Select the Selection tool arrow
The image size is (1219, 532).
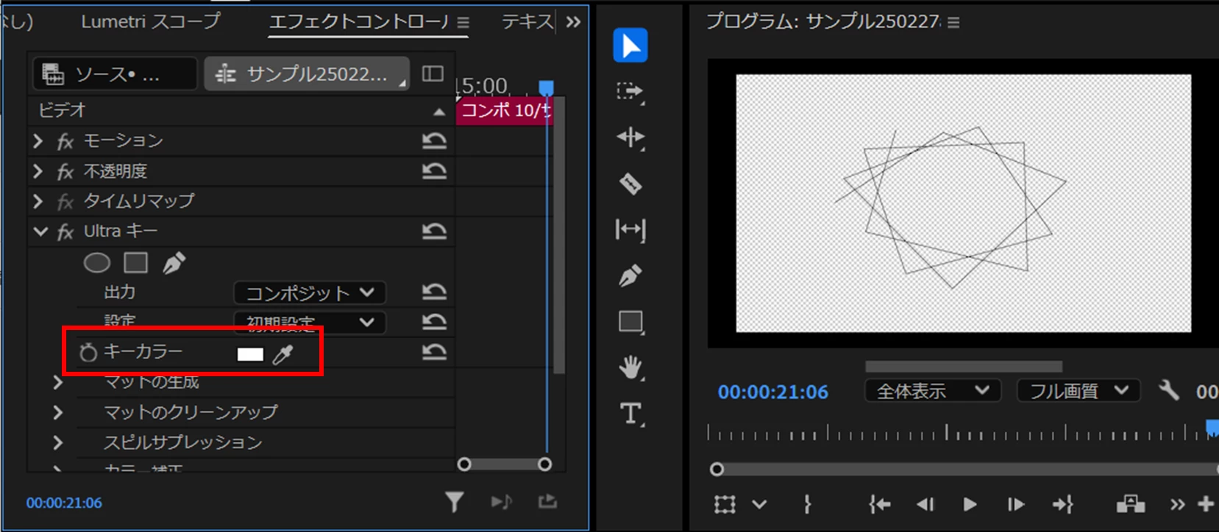click(630, 46)
